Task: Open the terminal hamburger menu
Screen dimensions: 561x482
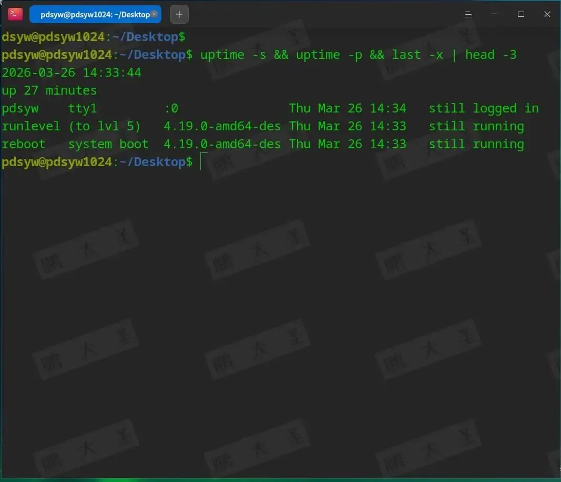Action: 468,14
